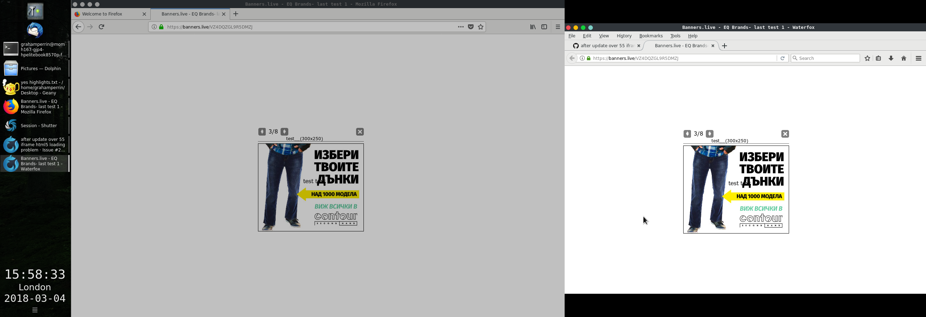This screenshot has width=926, height=317.
Task: Go back to the previous banner
Action: [262, 132]
